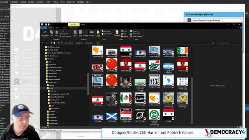Click Paste shortcut in the ribbon

tap(65, 37)
